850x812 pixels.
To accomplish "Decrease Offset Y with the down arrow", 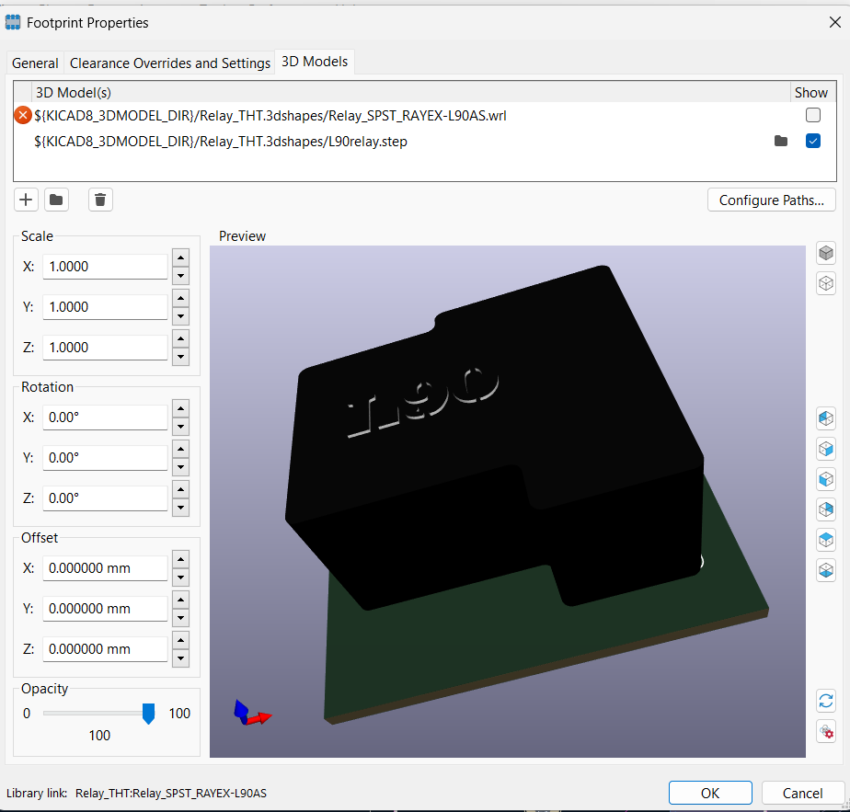I will coord(180,618).
